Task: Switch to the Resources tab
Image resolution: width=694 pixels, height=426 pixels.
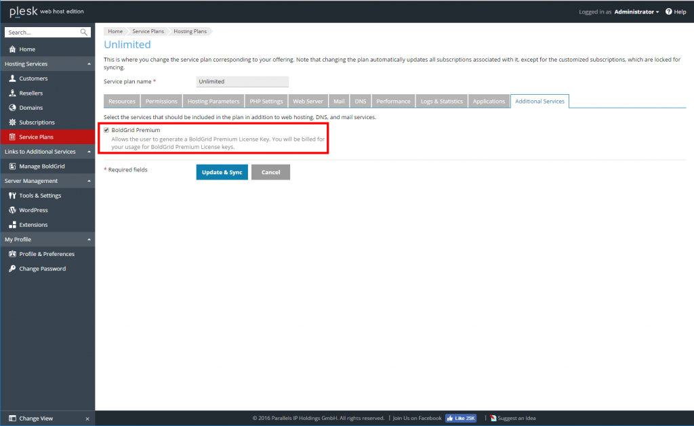Action: click(x=122, y=102)
